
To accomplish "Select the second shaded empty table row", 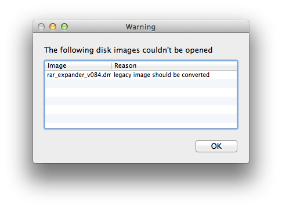I will coord(141,101).
